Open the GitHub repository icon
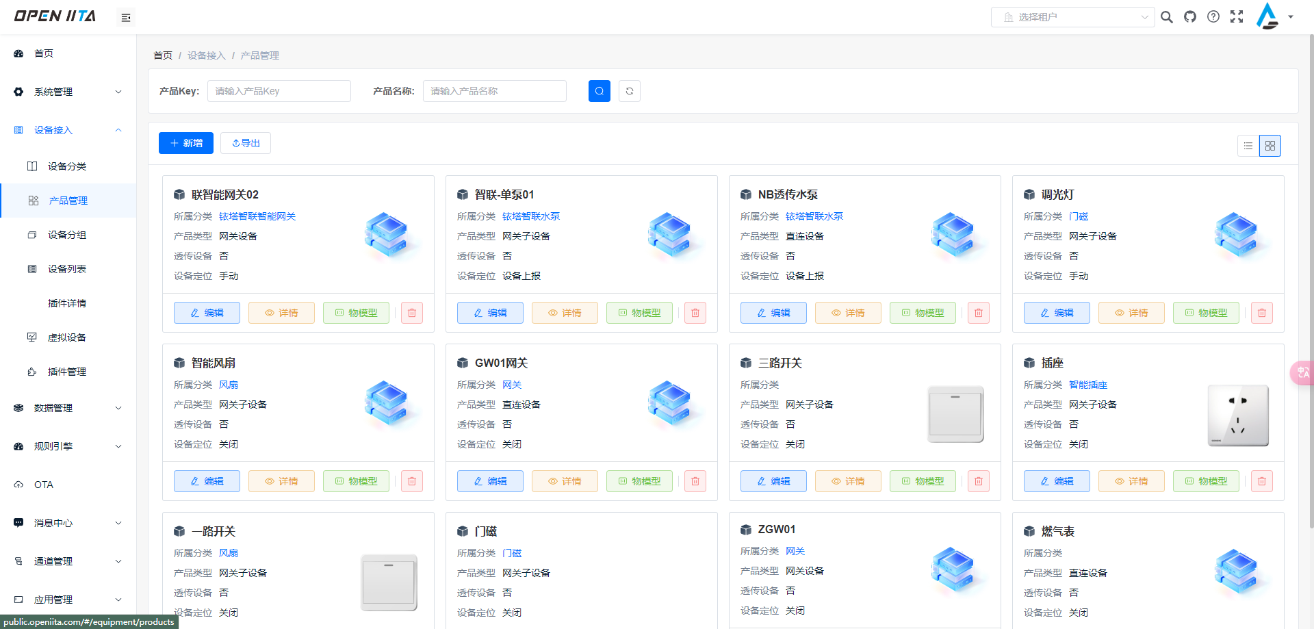The height and width of the screenshot is (629, 1314). [1190, 16]
